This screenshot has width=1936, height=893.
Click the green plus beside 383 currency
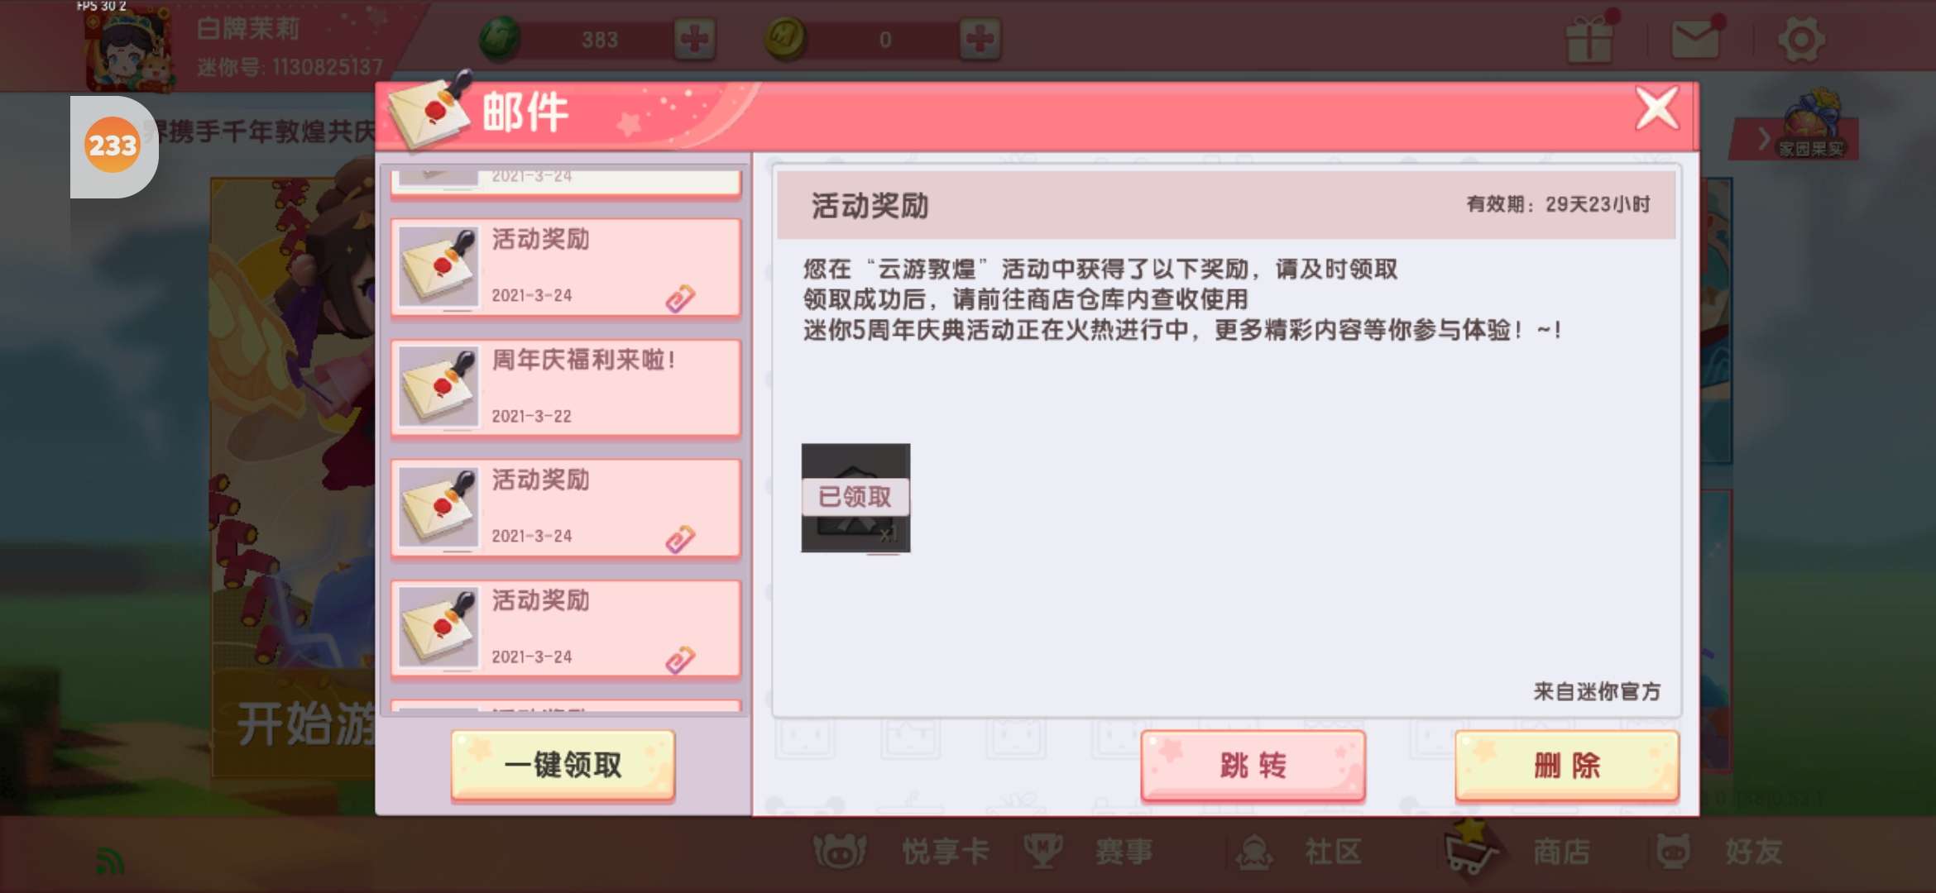(x=695, y=39)
